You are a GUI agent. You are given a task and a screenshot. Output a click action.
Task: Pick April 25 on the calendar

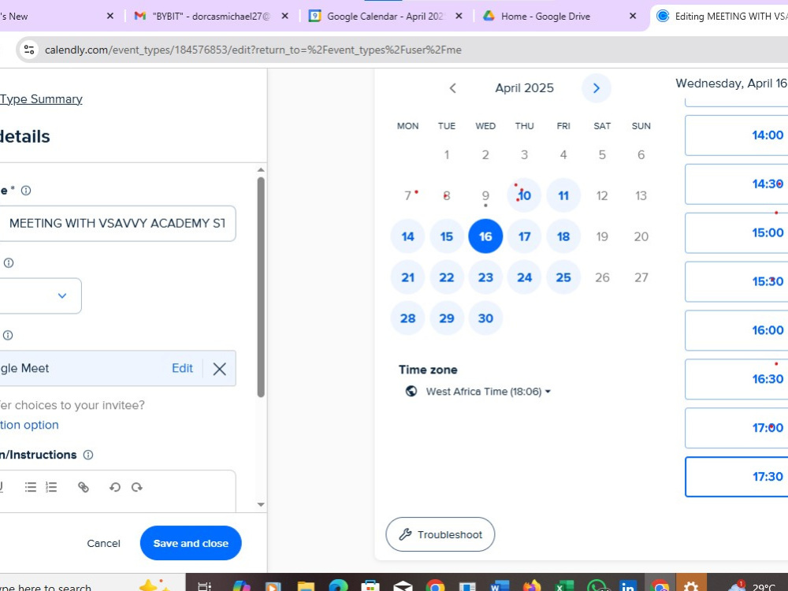pyautogui.click(x=563, y=277)
